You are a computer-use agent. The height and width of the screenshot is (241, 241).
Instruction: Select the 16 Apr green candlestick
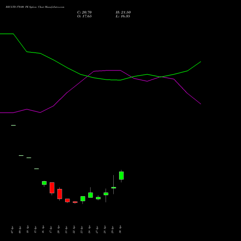44,183
